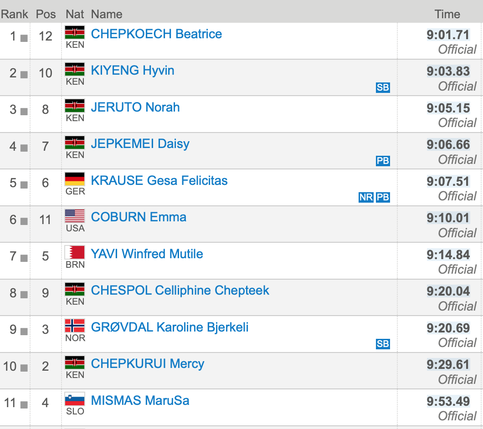483x429 pixels.
Task: Open CHEPKURUI Mercy's athlete profile link
Action: tap(148, 364)
